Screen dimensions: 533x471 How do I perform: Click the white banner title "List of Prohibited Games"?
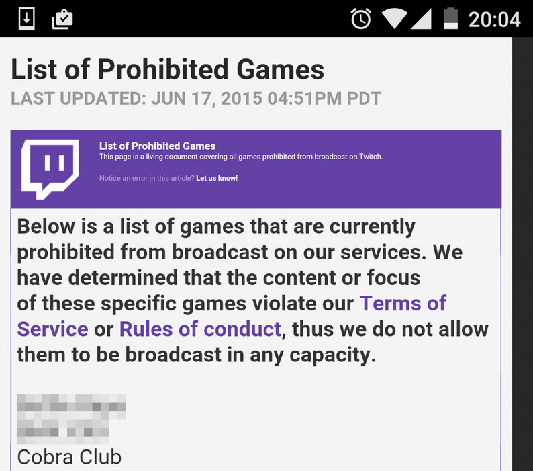click(157, 146)
